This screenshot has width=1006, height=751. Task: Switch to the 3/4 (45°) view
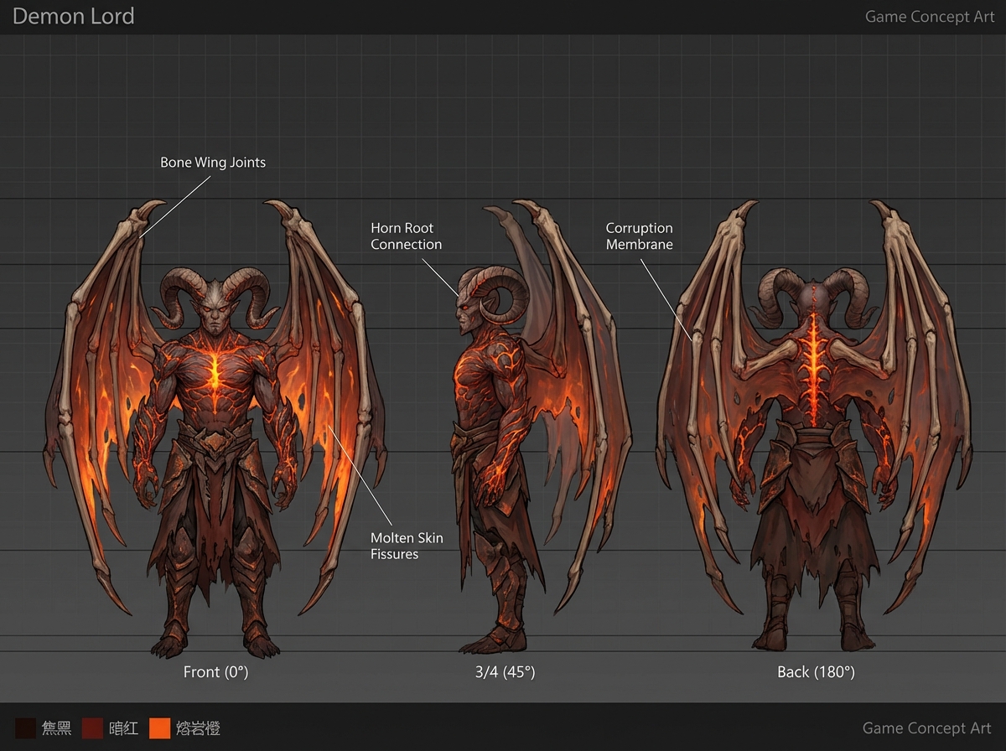(x=504, y=671)
